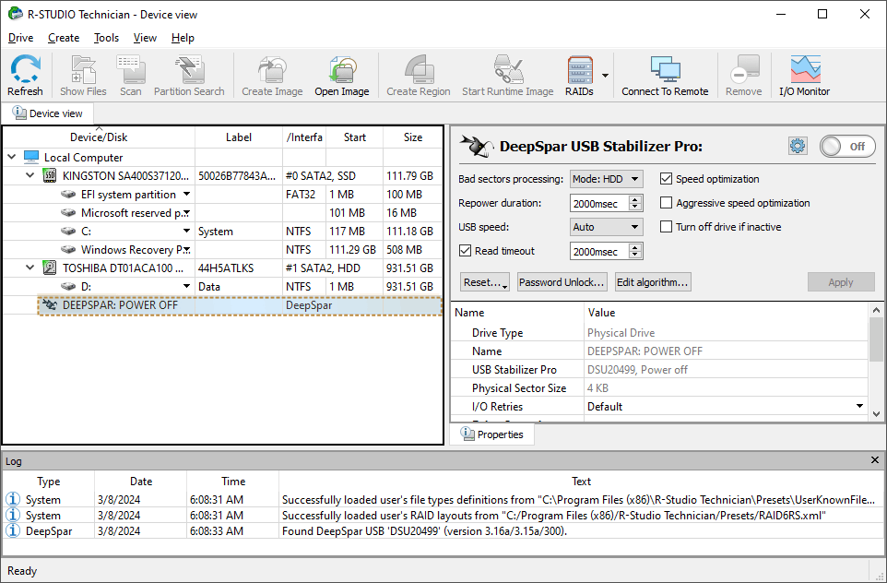Click the Microsoft reserved partition icon
Screen dimensions: 887x583
tap(68, 213)
